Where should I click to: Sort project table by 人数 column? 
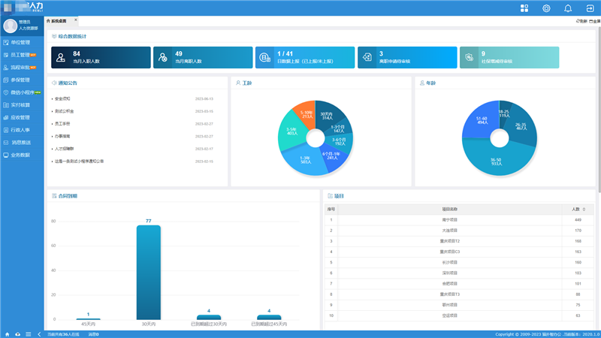tap(584, 209)
